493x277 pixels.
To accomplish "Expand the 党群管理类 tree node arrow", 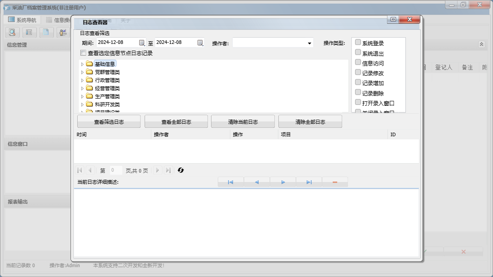I will 82,72.
